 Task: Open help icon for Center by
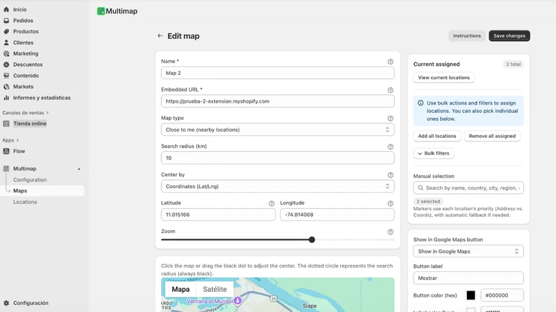[391, 175]
